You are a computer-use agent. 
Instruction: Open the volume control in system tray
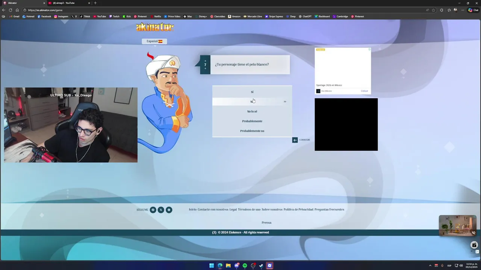(461, 265)
